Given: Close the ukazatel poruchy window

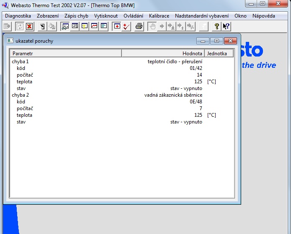Looking at the screenshot, I should (x=231, y=41).
